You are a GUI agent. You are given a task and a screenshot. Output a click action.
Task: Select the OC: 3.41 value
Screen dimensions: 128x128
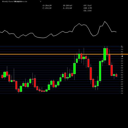[88, 6]
